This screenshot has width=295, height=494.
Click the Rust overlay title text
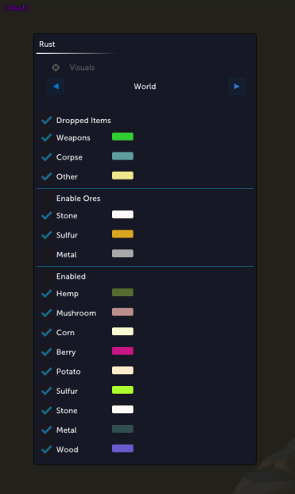[x=17, y=8]
